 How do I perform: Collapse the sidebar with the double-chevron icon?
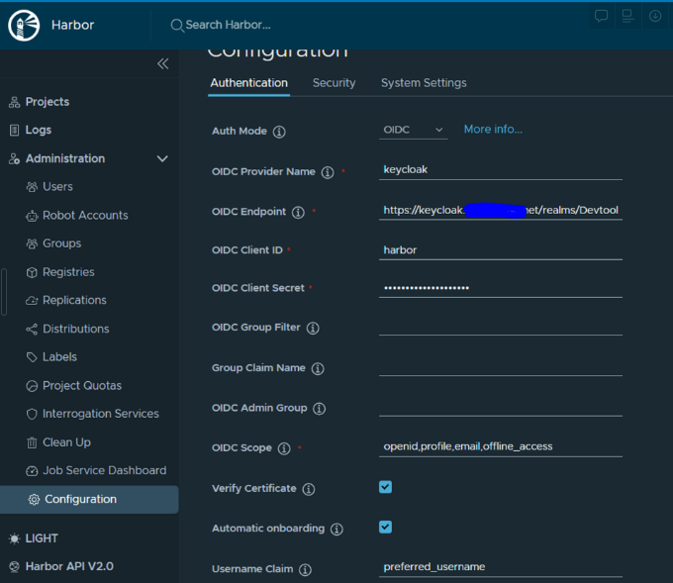point(162,63)
